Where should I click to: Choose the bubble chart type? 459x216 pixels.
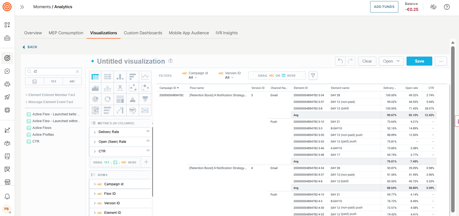[145, 88]
